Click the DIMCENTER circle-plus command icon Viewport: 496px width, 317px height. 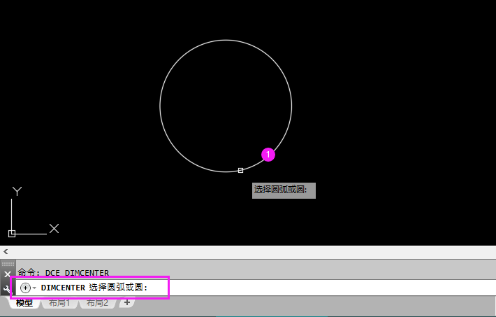[x=25, y=288]
